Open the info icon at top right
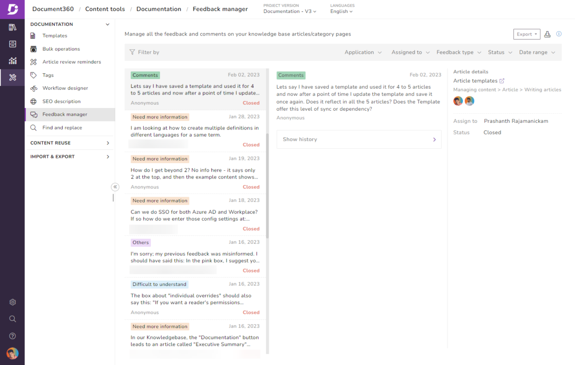 pos(559,34)
